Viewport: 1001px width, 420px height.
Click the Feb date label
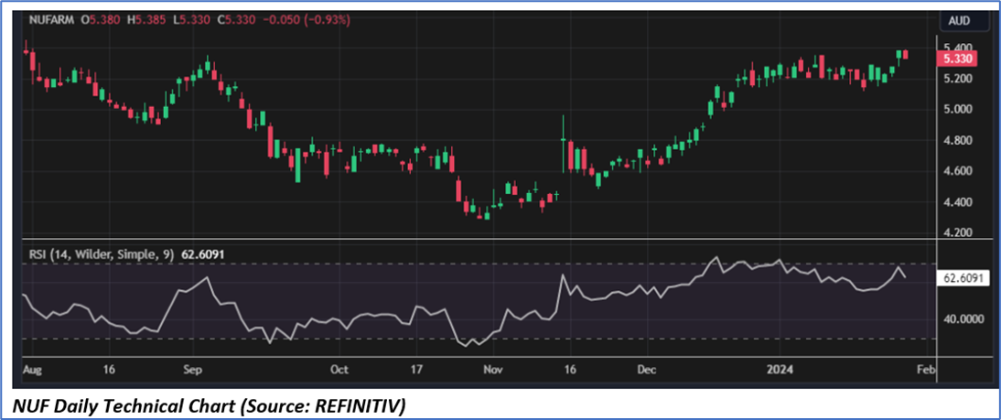pyautogui.click(x=926, y=369)
